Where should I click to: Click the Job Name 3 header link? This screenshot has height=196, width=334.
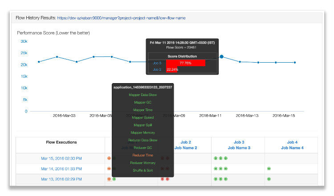click(239, 148)
